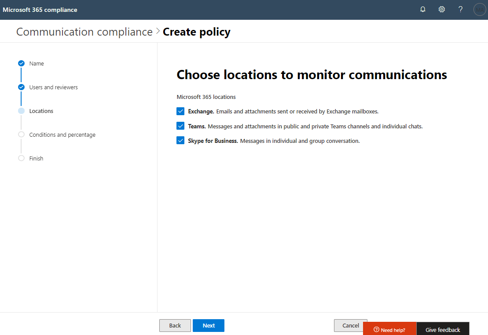The height and width of the screenshot is (335, 488).
Task: Click the Locations step circle indicator
Action: 21,111
